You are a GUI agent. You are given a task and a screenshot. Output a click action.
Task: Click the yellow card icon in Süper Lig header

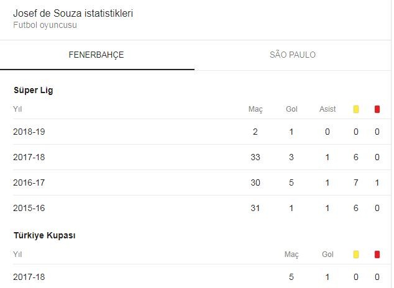click(356, 109)
